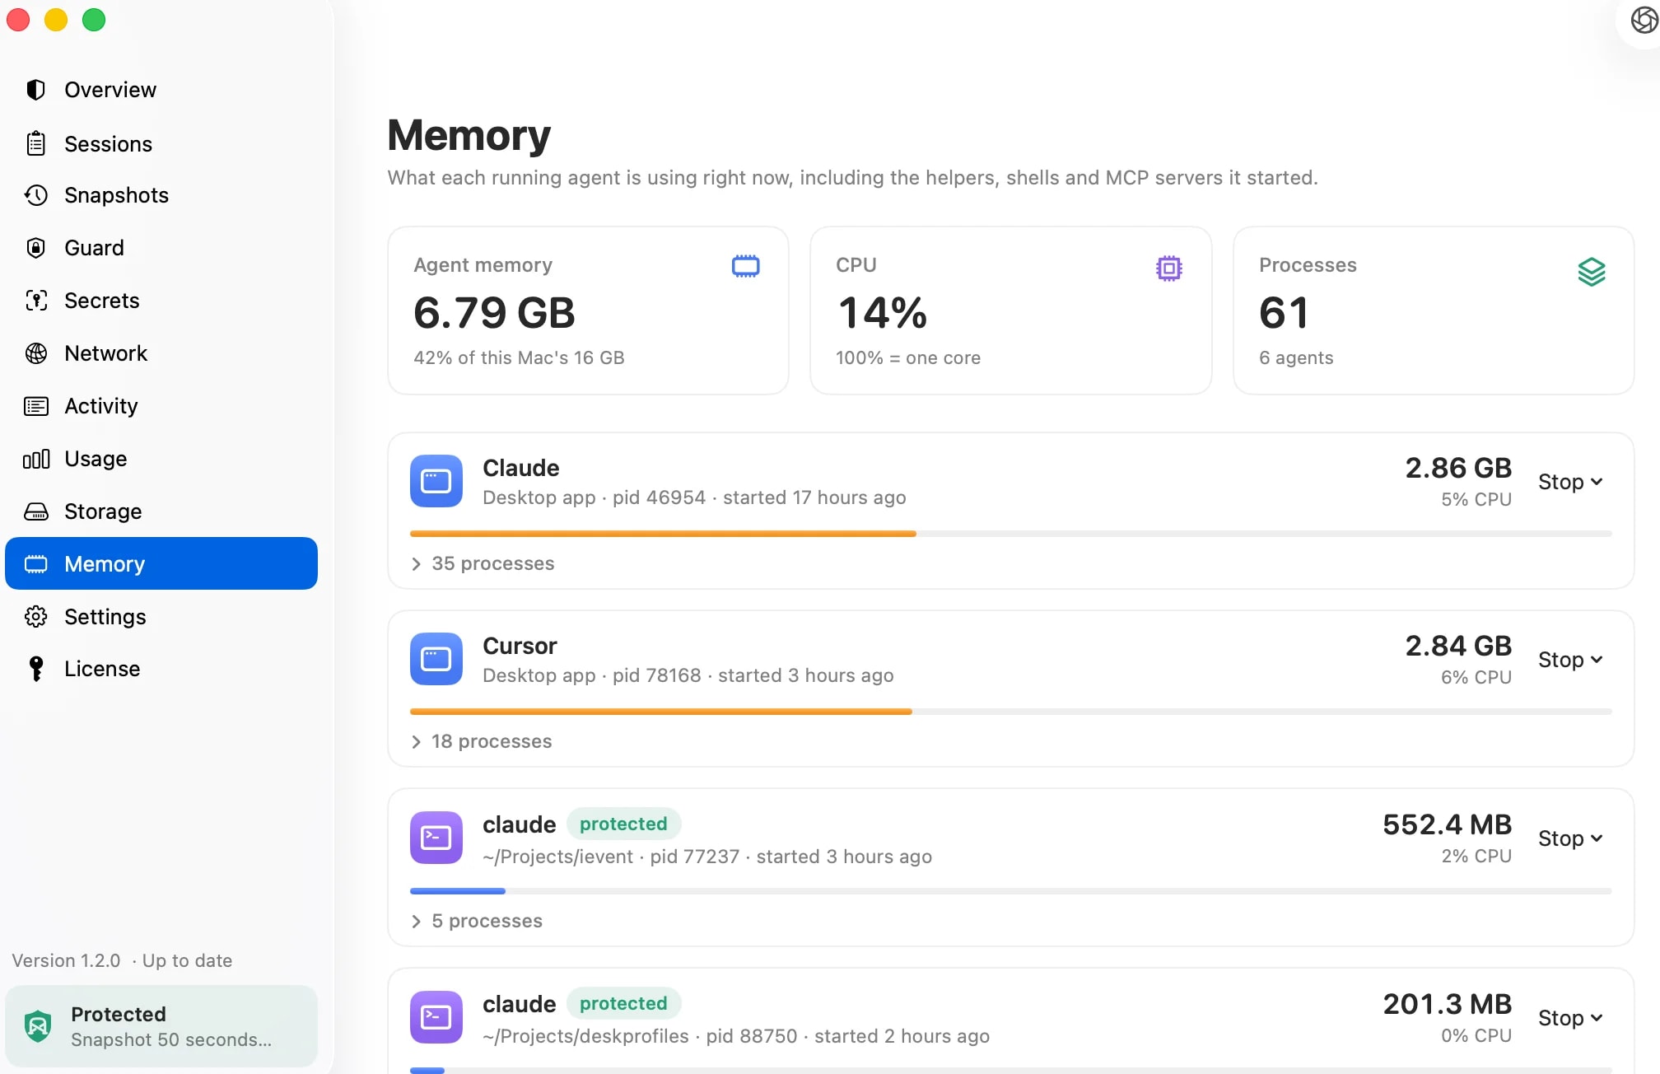This screenshot has height=1074, width=1660.
Task: Click the Snapshots clock icon
Action: [x=35, y=195]
